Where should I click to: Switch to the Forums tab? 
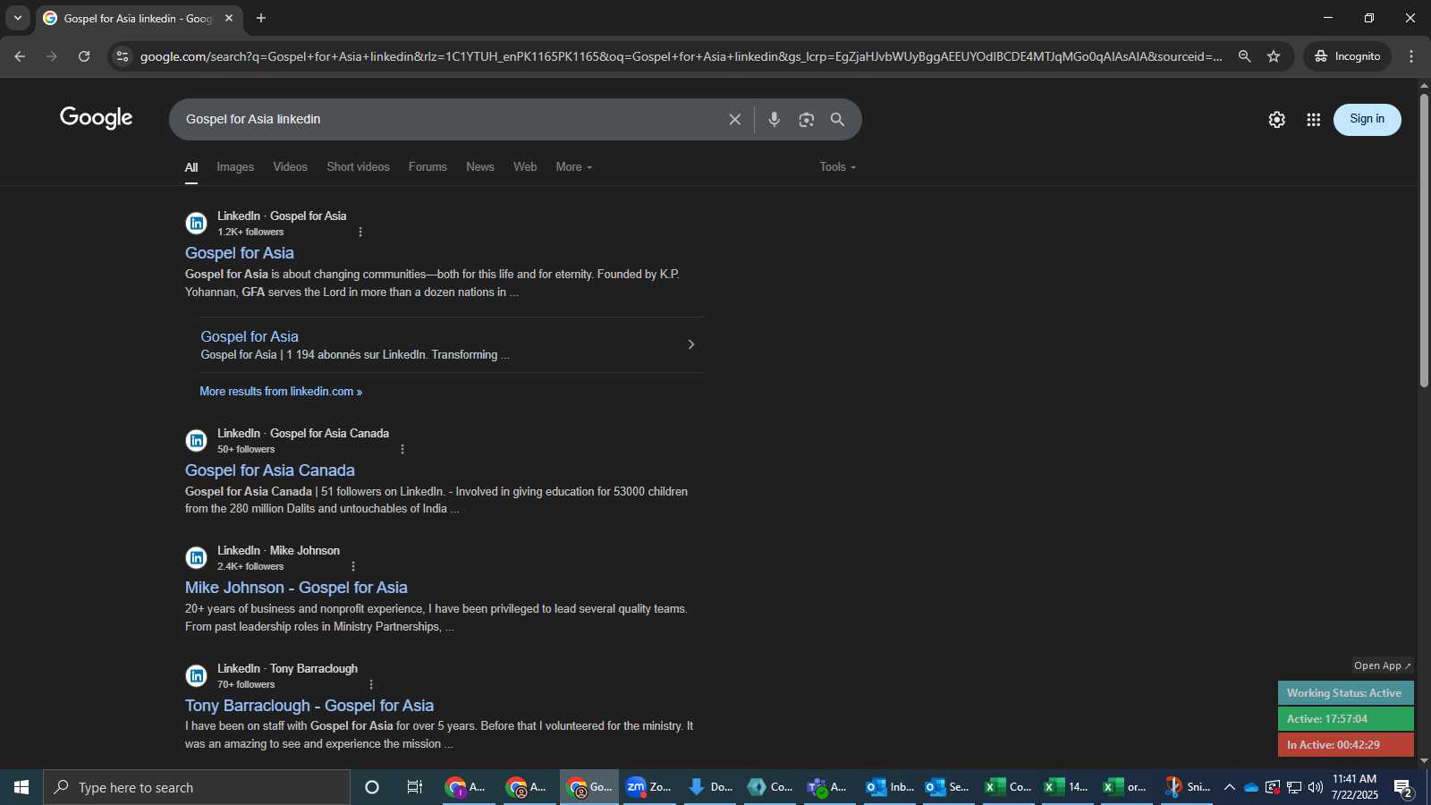428,167
